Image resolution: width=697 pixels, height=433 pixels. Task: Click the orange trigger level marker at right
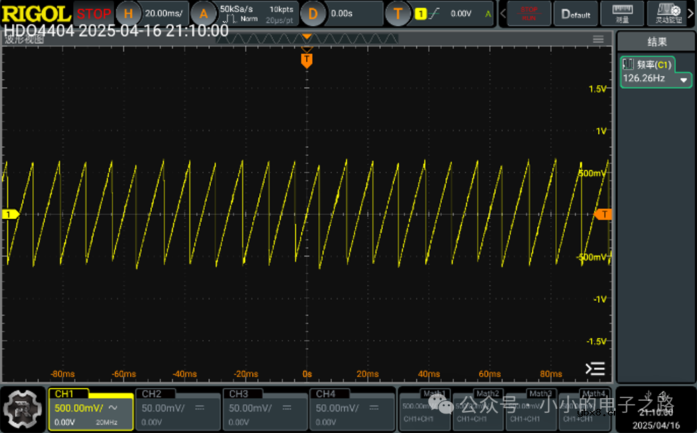(x=604, y=215)
